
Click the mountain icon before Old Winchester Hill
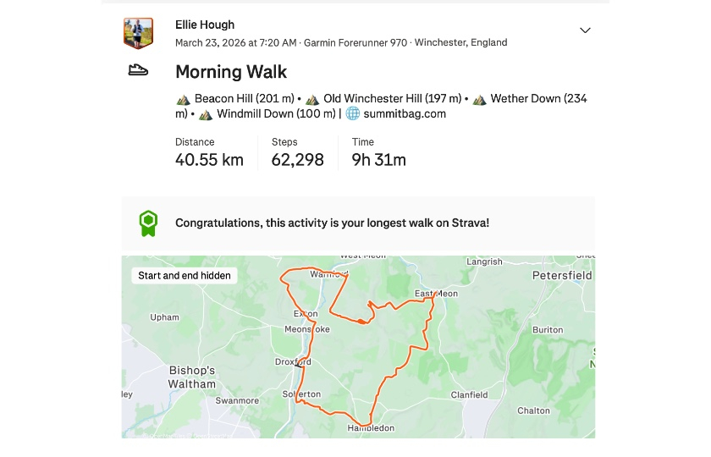[312, 99]
